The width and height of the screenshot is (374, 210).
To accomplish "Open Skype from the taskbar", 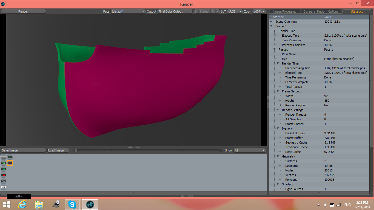I will coord(72,204).
